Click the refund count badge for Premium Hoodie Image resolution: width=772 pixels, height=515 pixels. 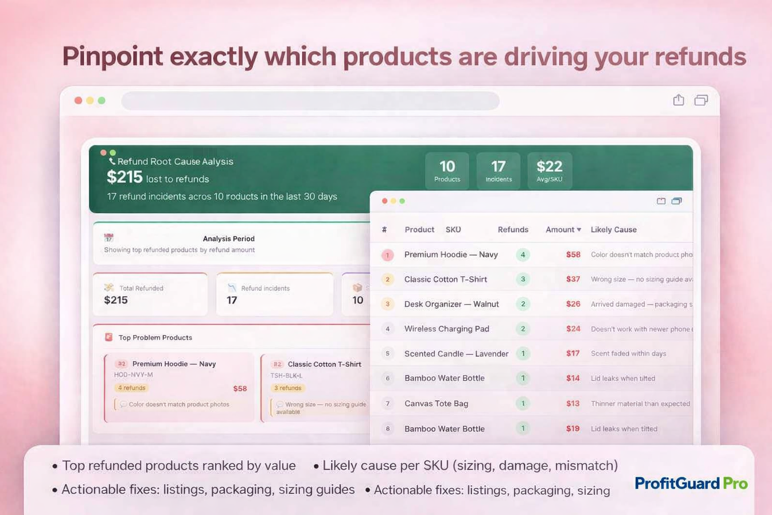523,254
